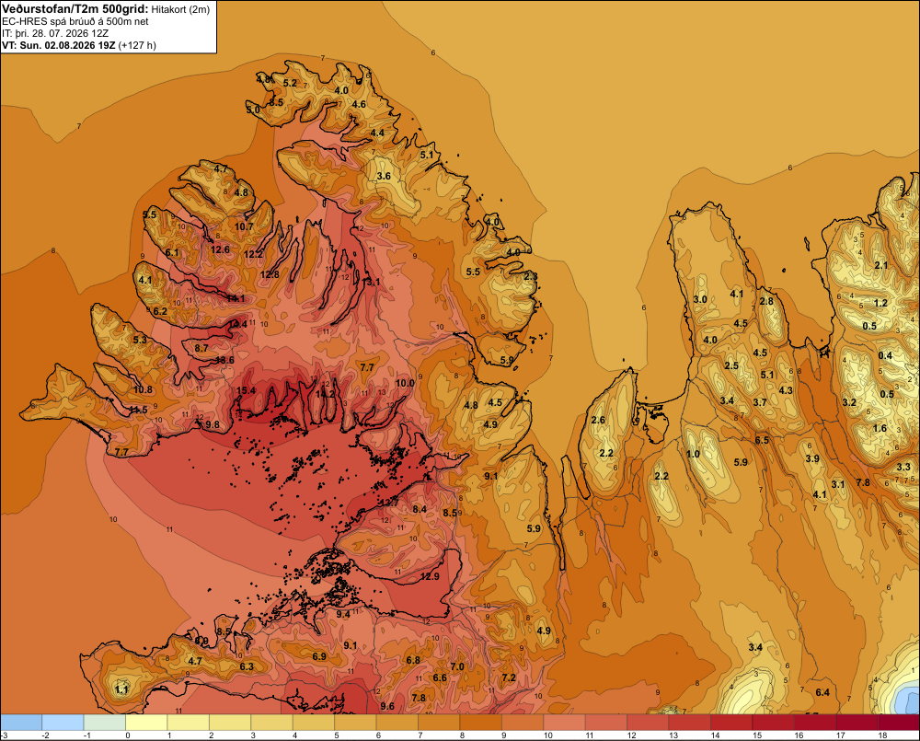Click the 10.8 temperature value on the map
This screenshot has width=920, height=741.
click(143, 389)
